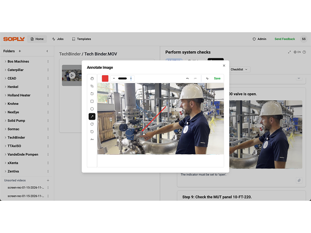Open the Checklist dropdown
The height and width of the screenshot is (233, 311).
pos(239,70)
